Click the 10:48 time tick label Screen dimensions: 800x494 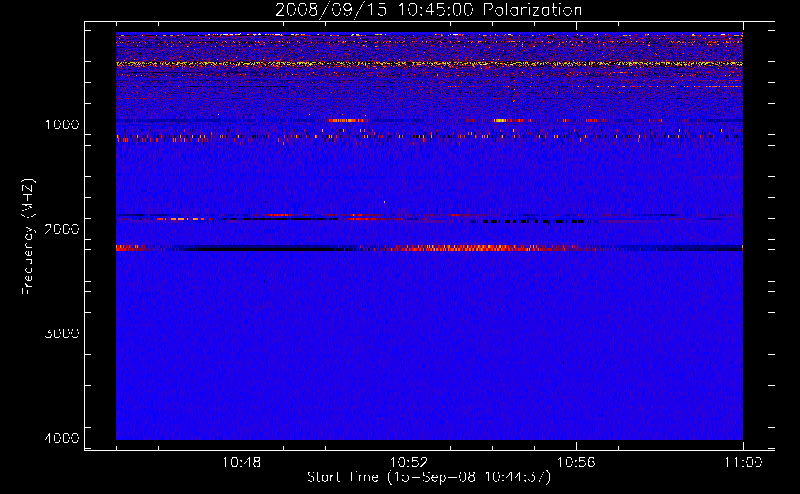pyautogui.click(x=242, y=463)
